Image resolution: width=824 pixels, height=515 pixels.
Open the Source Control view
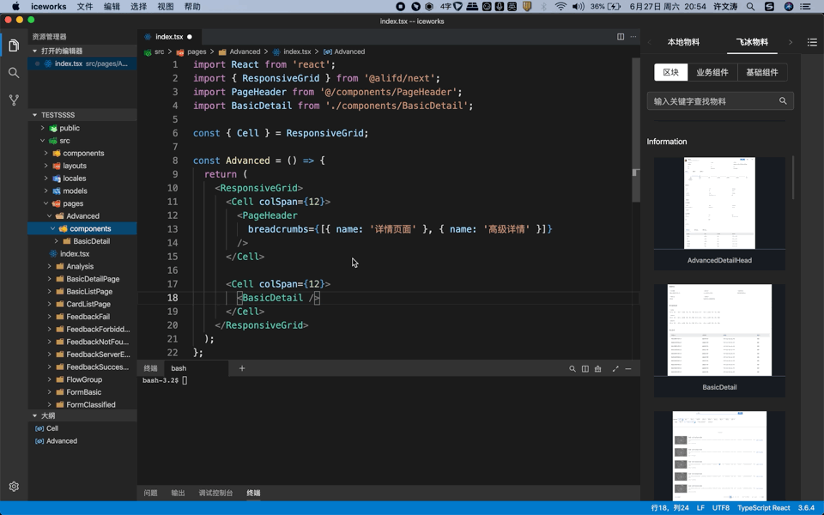coord(14,100)
